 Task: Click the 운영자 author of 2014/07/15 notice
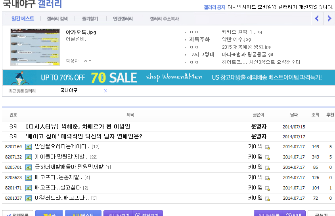click(259, 126)
